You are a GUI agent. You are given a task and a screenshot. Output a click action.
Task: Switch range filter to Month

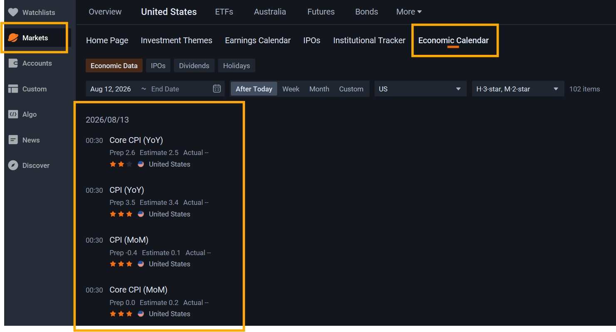pos(319,89)
